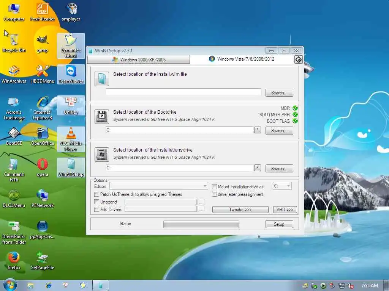Click the taskbar clock showing 7:55 AM
The image size is (389, 291).
370,286
